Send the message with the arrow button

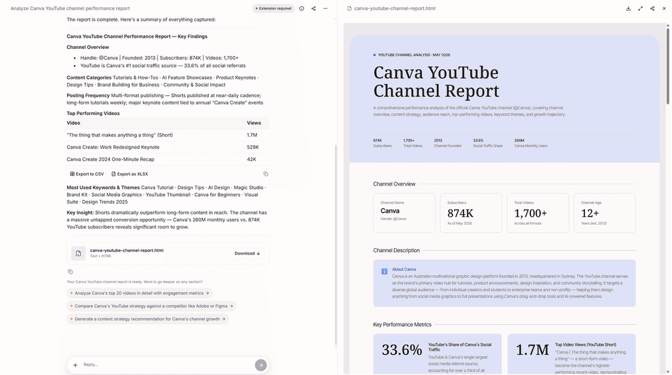click(260, 365)
